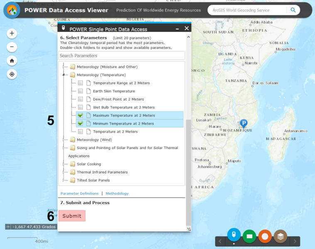Expand the Meteorology (Wind) node

point(63,140)
